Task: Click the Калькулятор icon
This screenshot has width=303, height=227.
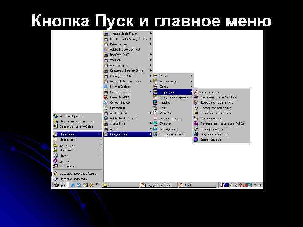Action: coord(155,129)
